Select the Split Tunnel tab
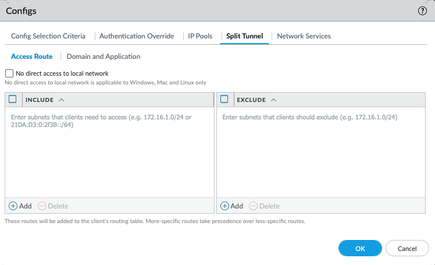The width and height of the screenshot is (435, 265). pos(244,36)
